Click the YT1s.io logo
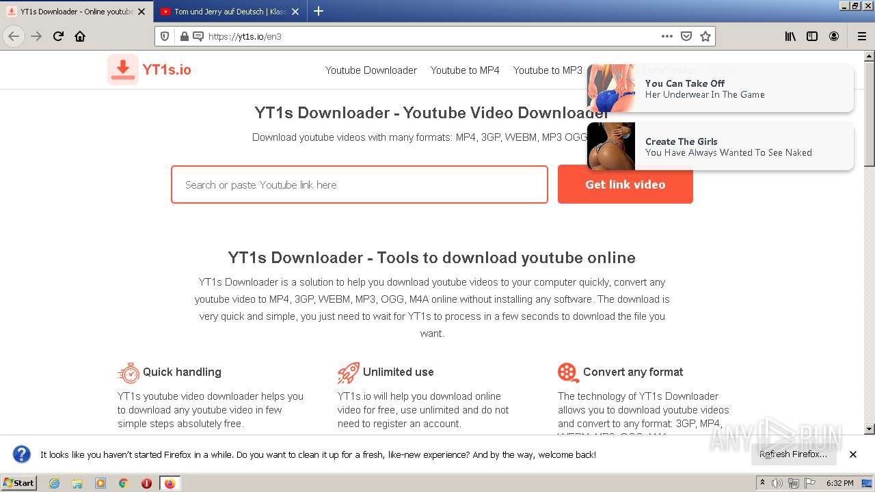The height and width of the screenshot is (492, 875). click(x=150, y=70)
